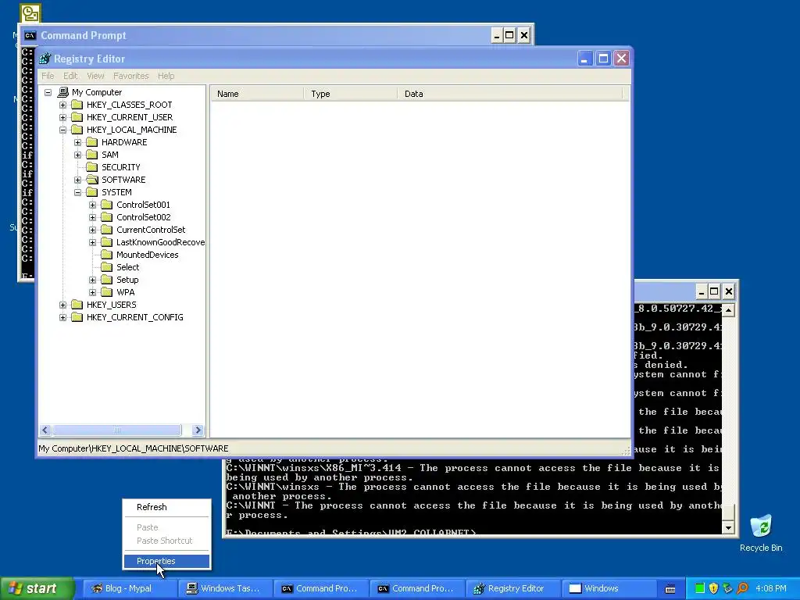Open the Help menu in Registry Editor
800x600 pixels.
pyautogui.click(x=166, y=76)
